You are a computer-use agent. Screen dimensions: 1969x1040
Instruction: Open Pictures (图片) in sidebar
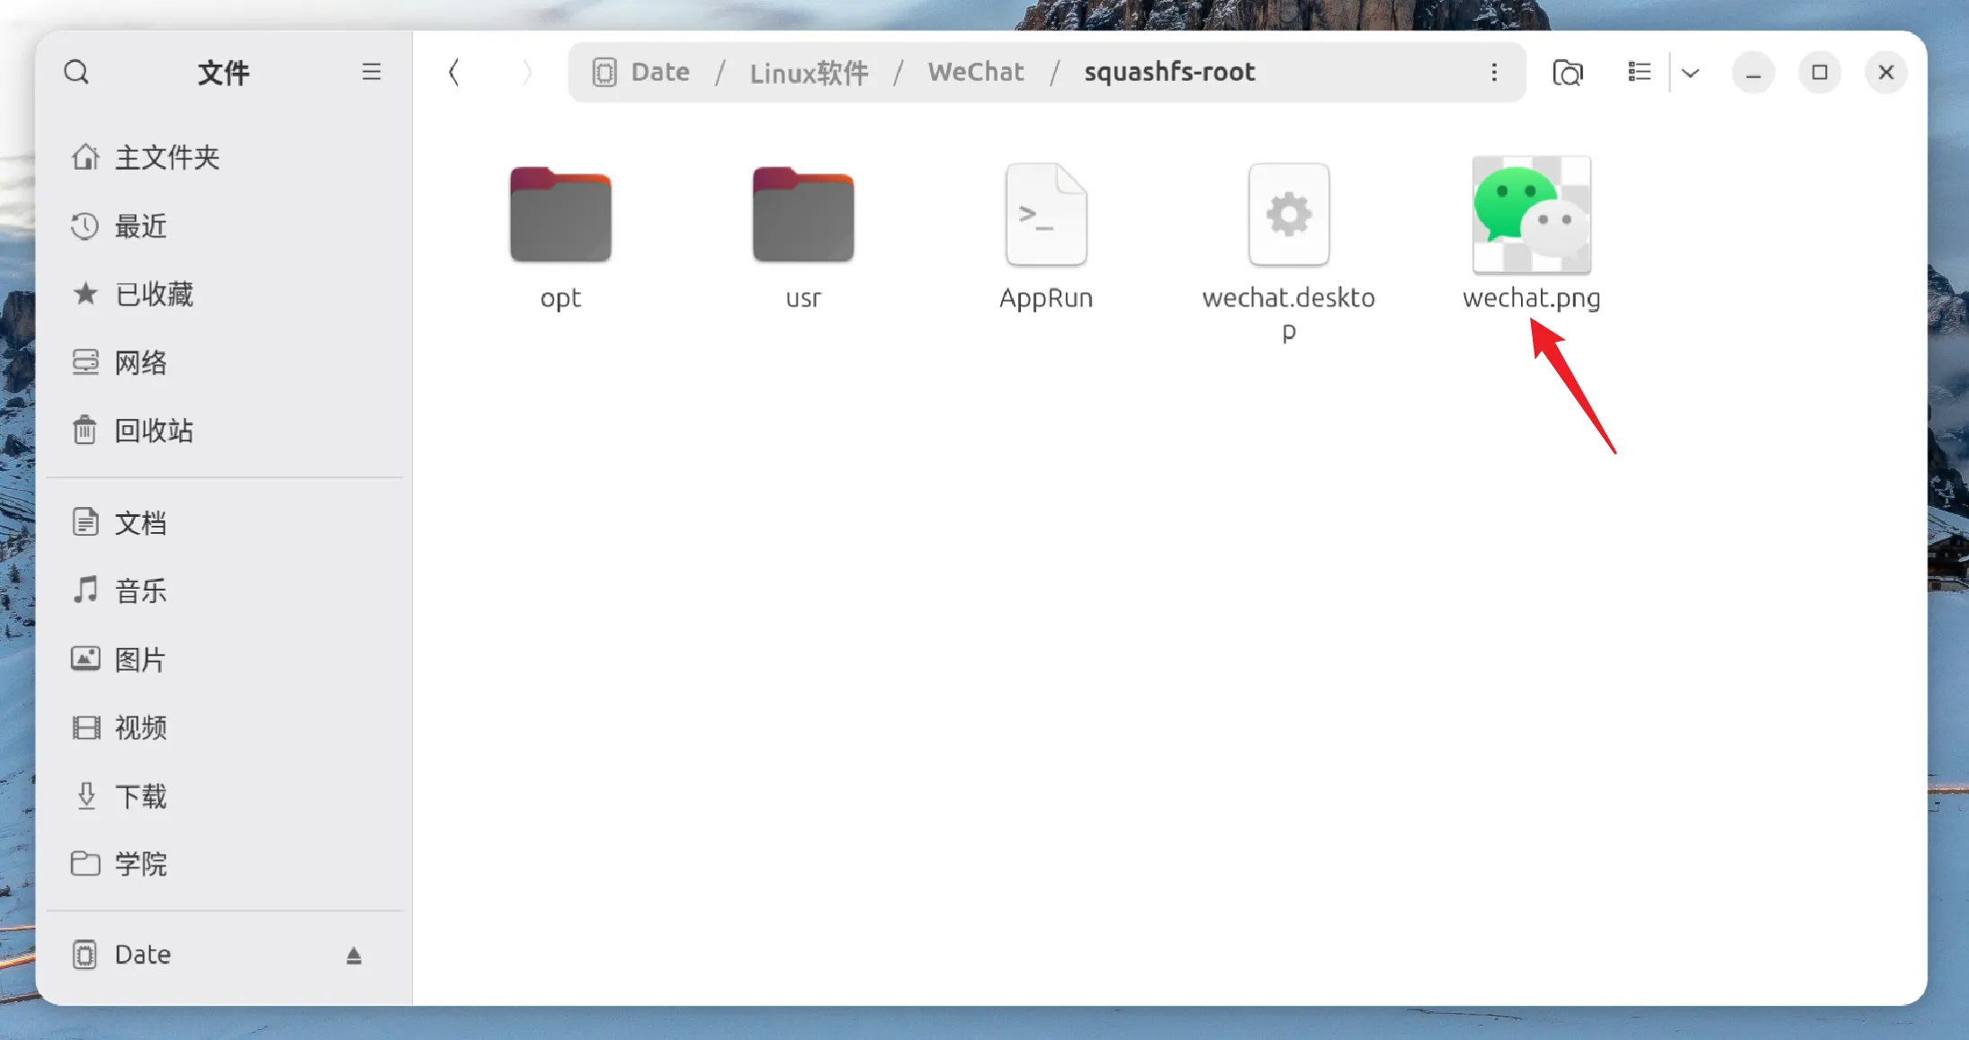(x=225, y=659)
